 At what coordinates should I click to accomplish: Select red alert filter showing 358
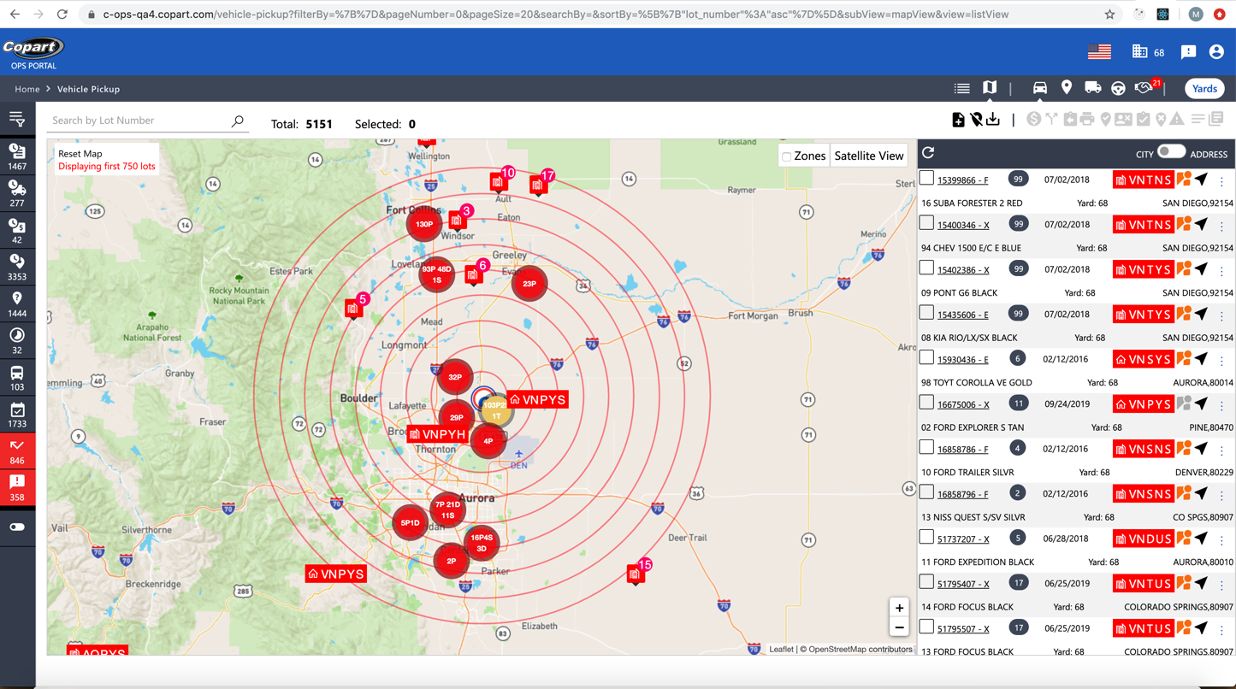pyautogui.click(x=17, y=488)
